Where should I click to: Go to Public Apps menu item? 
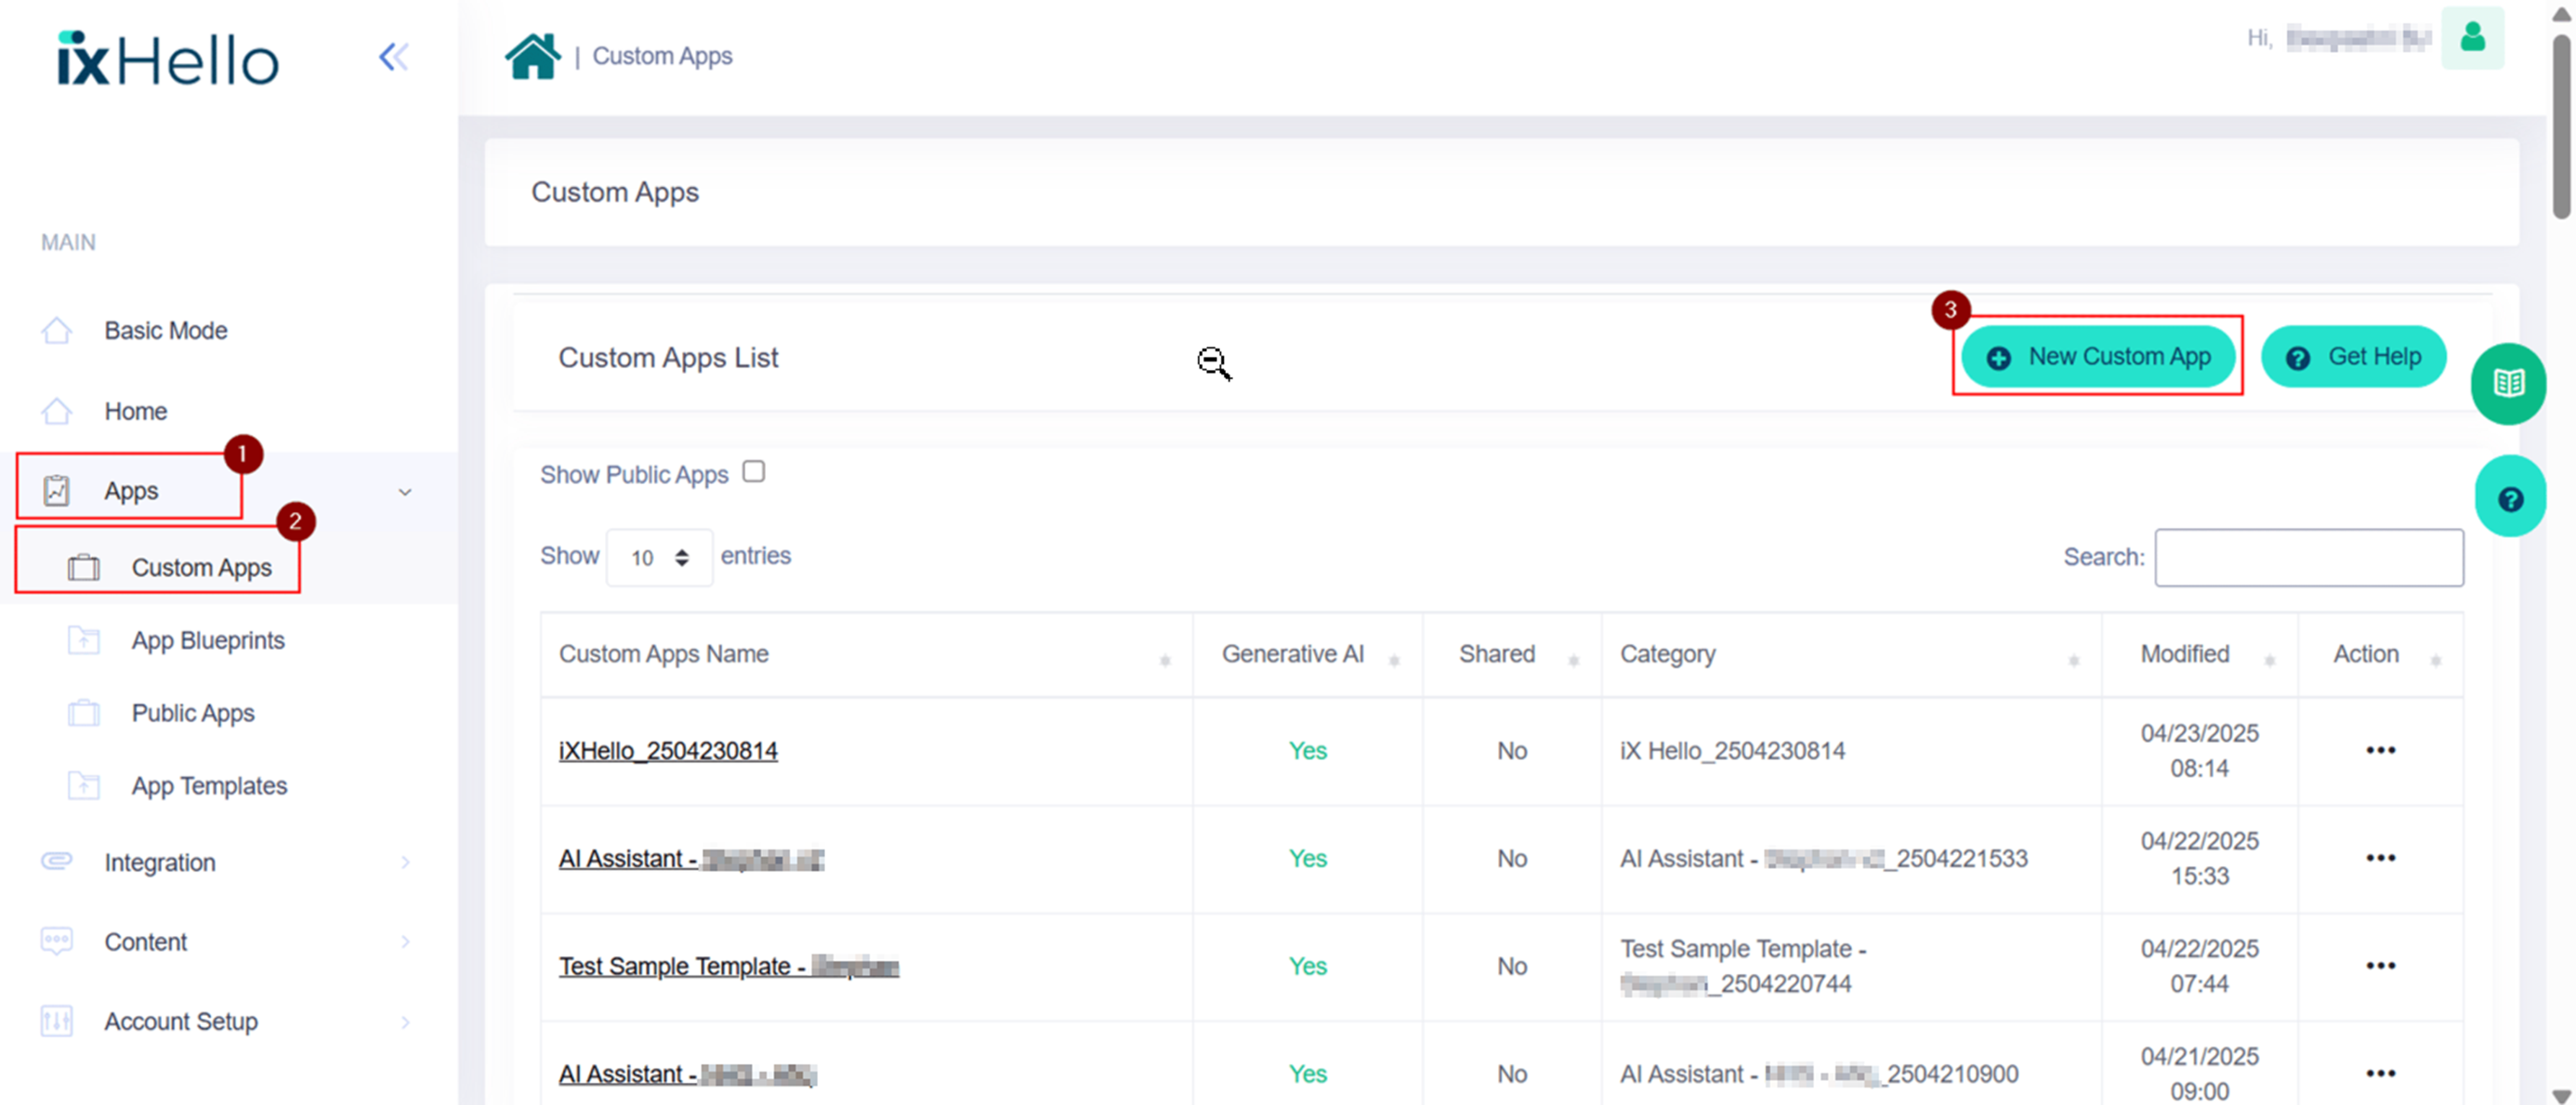point(193,713)
